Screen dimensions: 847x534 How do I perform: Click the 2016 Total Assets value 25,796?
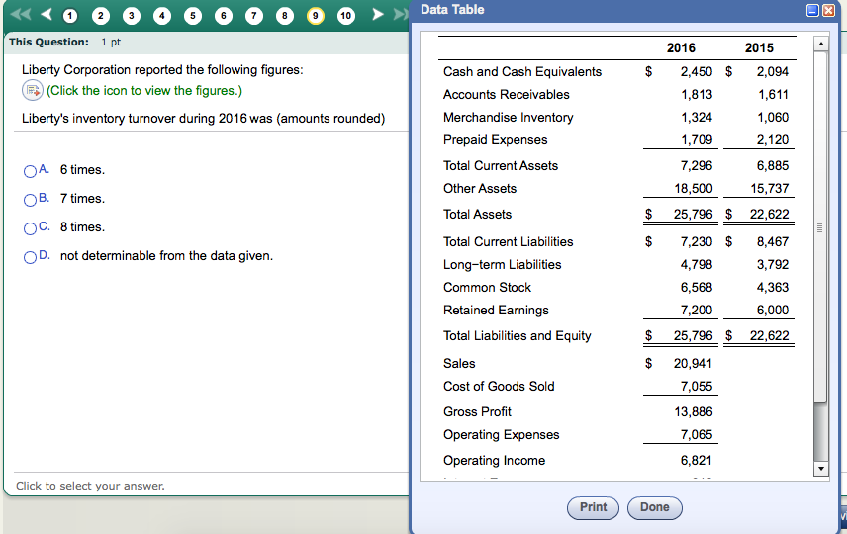tap(693, 215)
